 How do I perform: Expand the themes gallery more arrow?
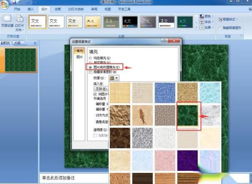(x=196, y=27)
